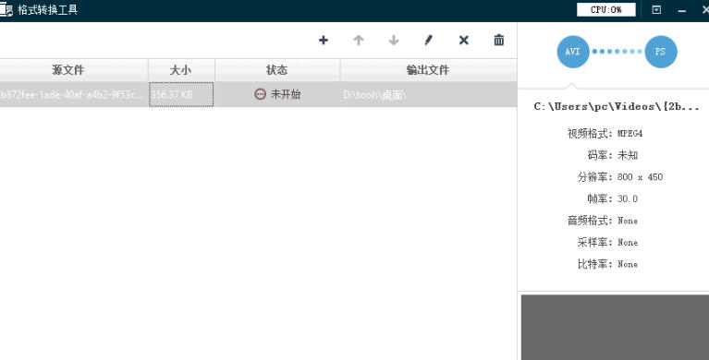
Task: Click the gray video preview area
Action: tap(615, 328)
